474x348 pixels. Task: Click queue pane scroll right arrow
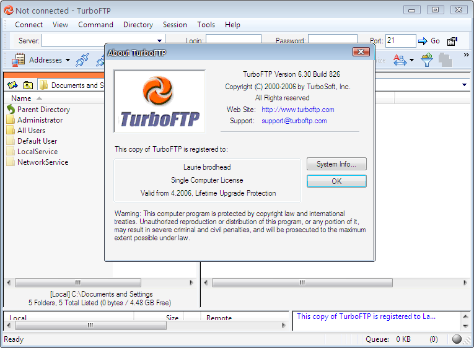(x=283, y=325)
